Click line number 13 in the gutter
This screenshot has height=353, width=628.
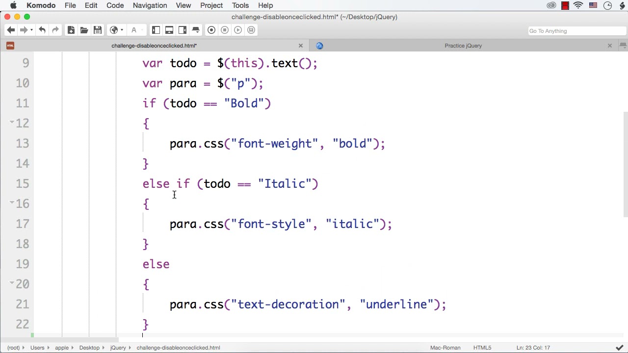click(22, 143)
